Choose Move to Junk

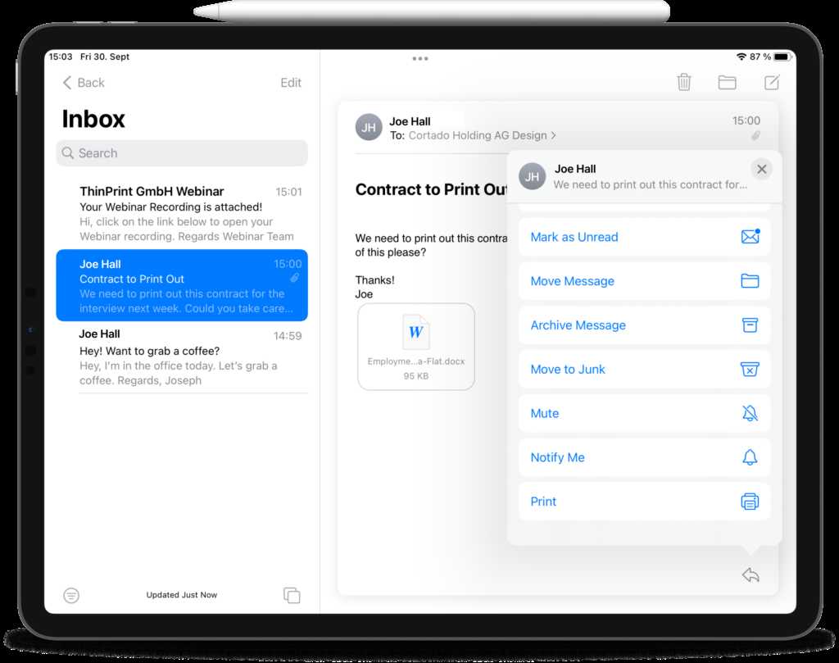click(644, 370)
